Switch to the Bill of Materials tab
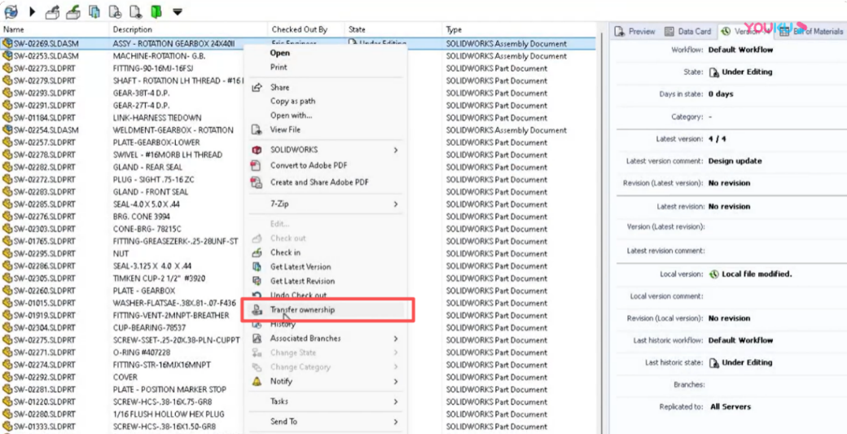The width and height of the screenshot is (847, 434). (x=812, y=31)
